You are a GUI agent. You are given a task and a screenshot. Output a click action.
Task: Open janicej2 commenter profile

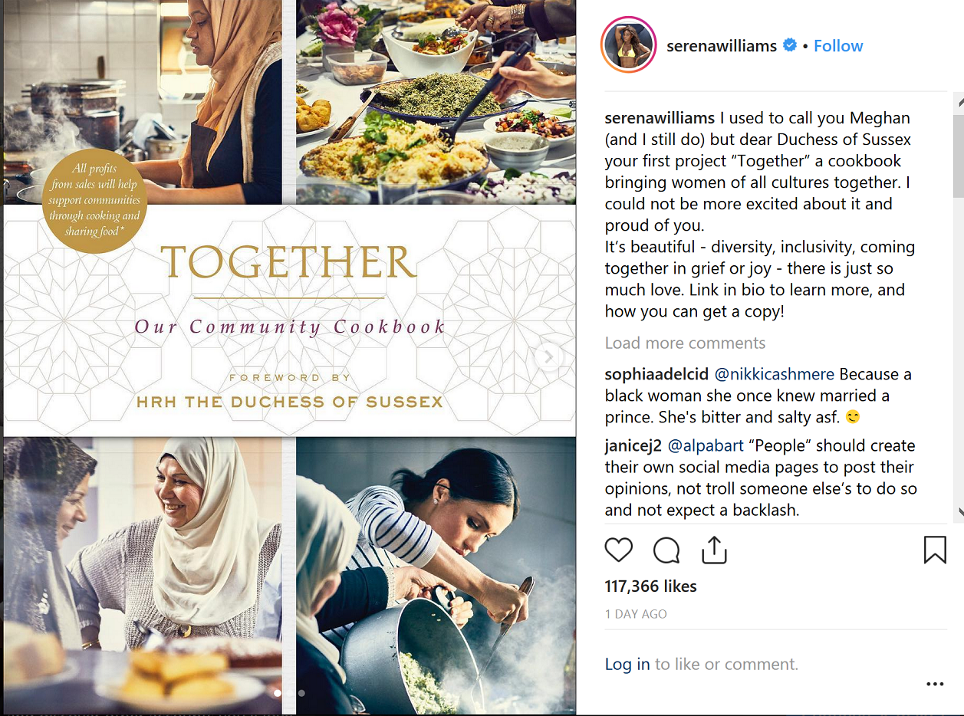tap(633, 445)
